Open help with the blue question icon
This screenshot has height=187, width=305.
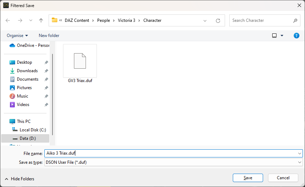(297, 36)
